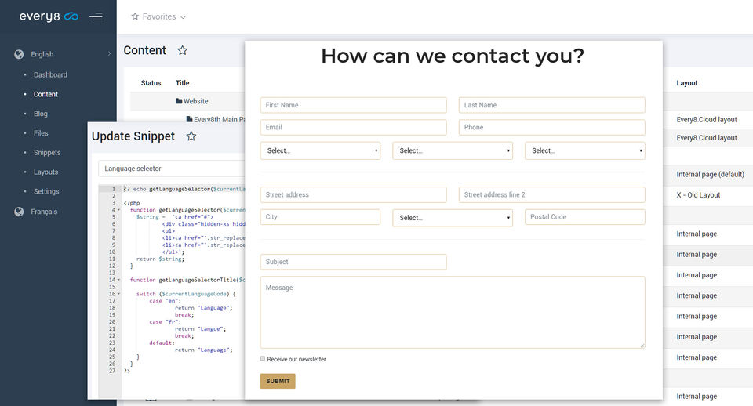Click the Language selector snippet name field
753x406 pixels.
pyautogui.click(x=172, y=169)
